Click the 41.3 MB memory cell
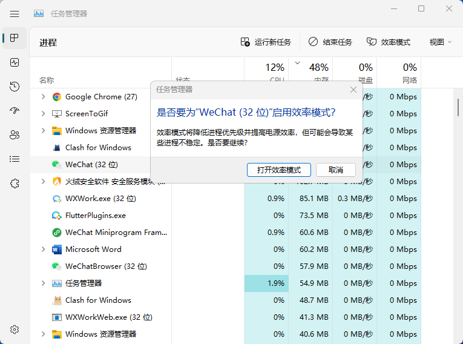 coord(310,317)
